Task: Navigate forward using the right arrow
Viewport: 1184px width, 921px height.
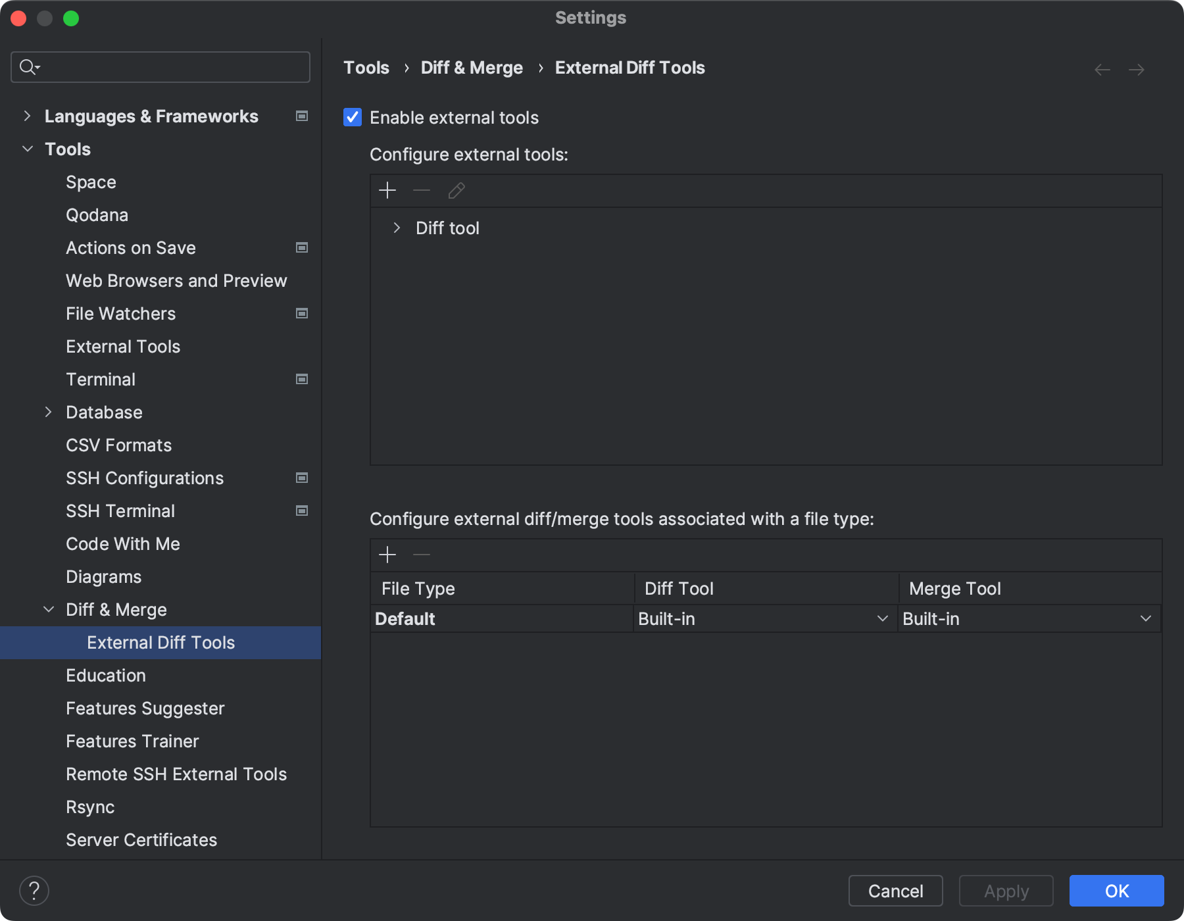Action: click(x=1137, y=69)
